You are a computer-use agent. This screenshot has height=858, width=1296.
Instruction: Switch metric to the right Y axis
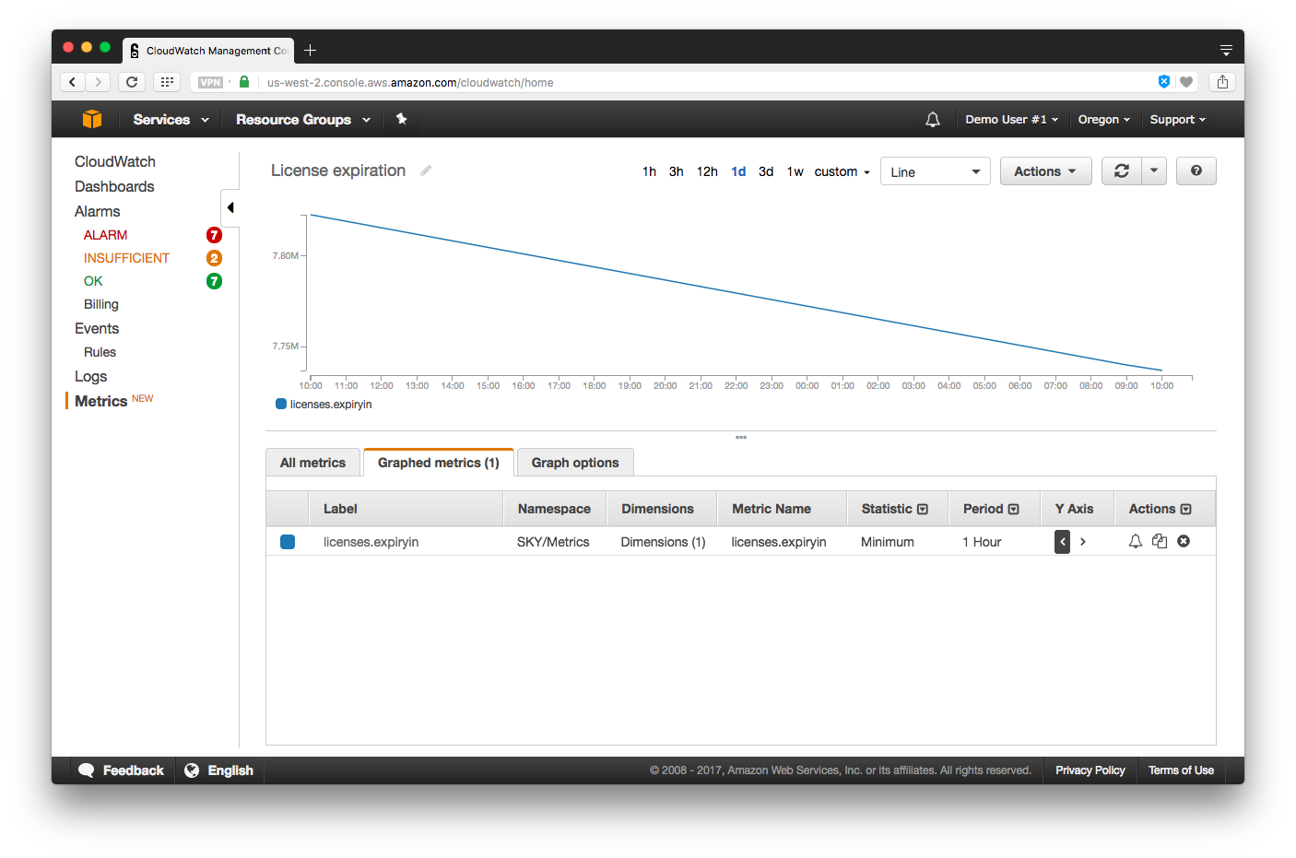tap(1083, 542)
